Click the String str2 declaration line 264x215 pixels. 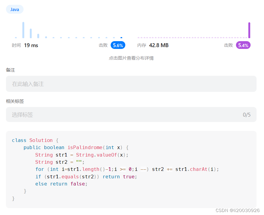click(x=60, y=162)
